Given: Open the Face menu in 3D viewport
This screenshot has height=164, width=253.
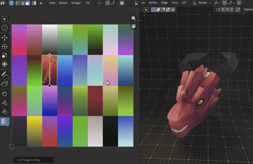Looking at the screenshot, I should coord(175,3).
